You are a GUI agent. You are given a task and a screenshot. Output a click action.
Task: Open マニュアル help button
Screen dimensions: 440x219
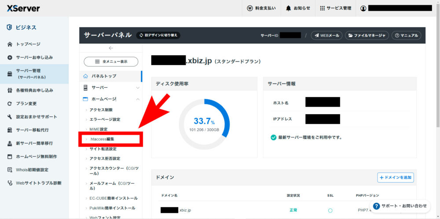point(406,35)
